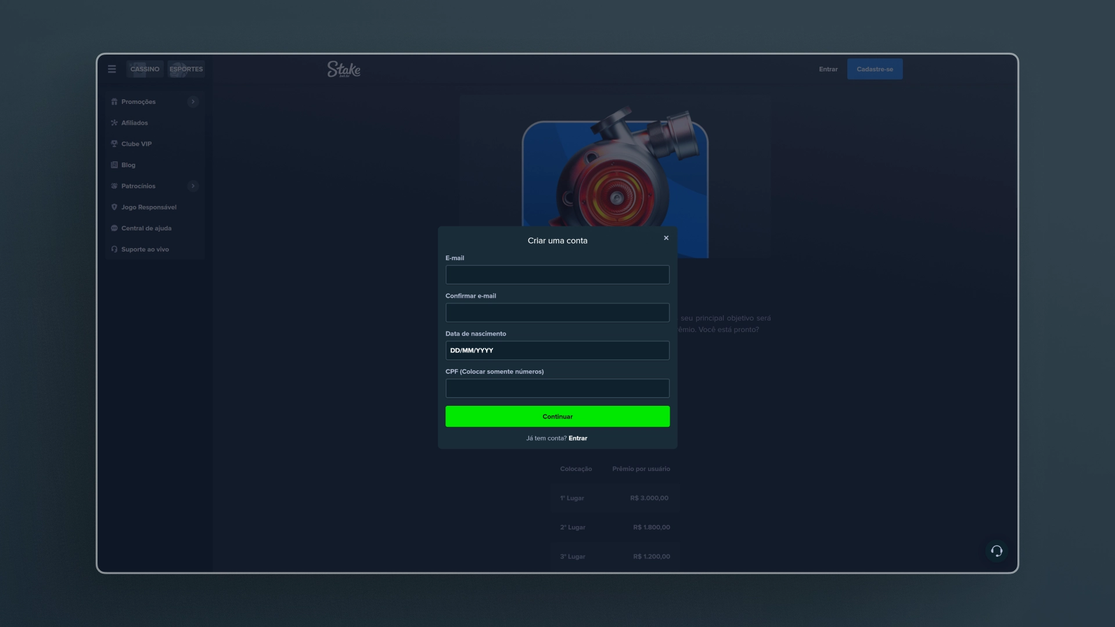This screenshot has width=1115, height=627.
Task: Click the CPF number input field
Action: pos(557,388)
